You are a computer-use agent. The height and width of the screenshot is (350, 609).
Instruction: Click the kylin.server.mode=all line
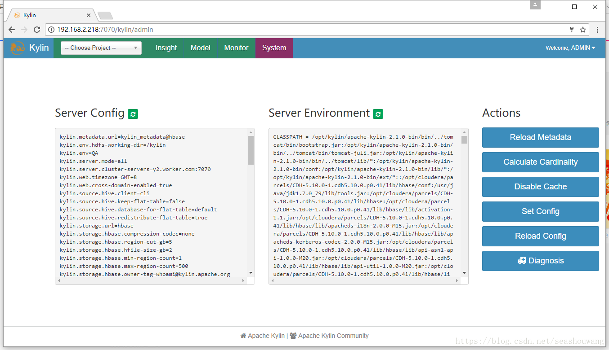click(93, 161)
